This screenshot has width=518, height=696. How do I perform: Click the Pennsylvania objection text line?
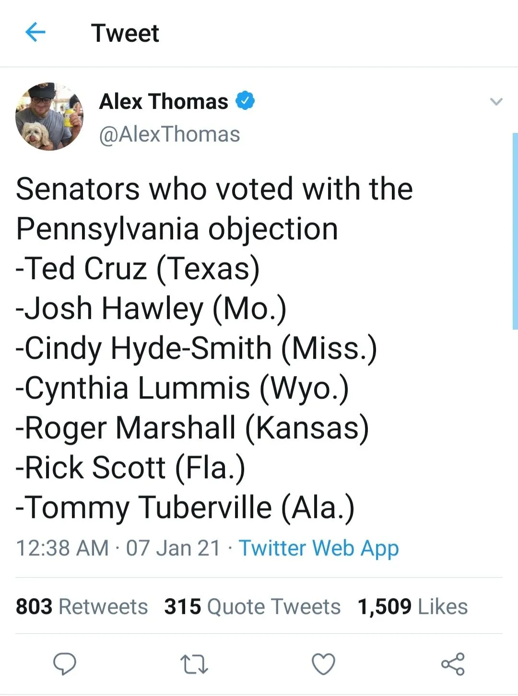pos(177,228)
